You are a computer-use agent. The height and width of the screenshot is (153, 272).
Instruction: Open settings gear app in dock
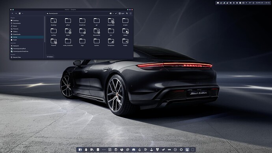181,149
